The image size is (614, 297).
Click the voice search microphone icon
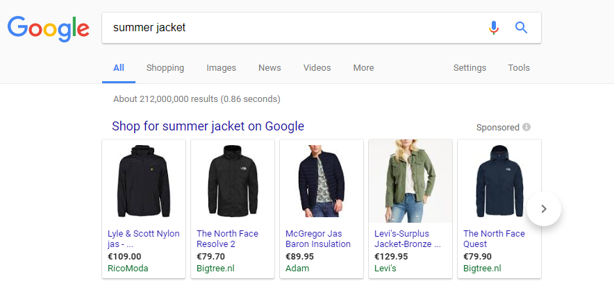[494, 28]
